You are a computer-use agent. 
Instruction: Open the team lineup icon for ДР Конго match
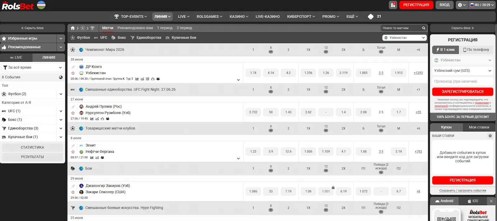pos(158,79)
